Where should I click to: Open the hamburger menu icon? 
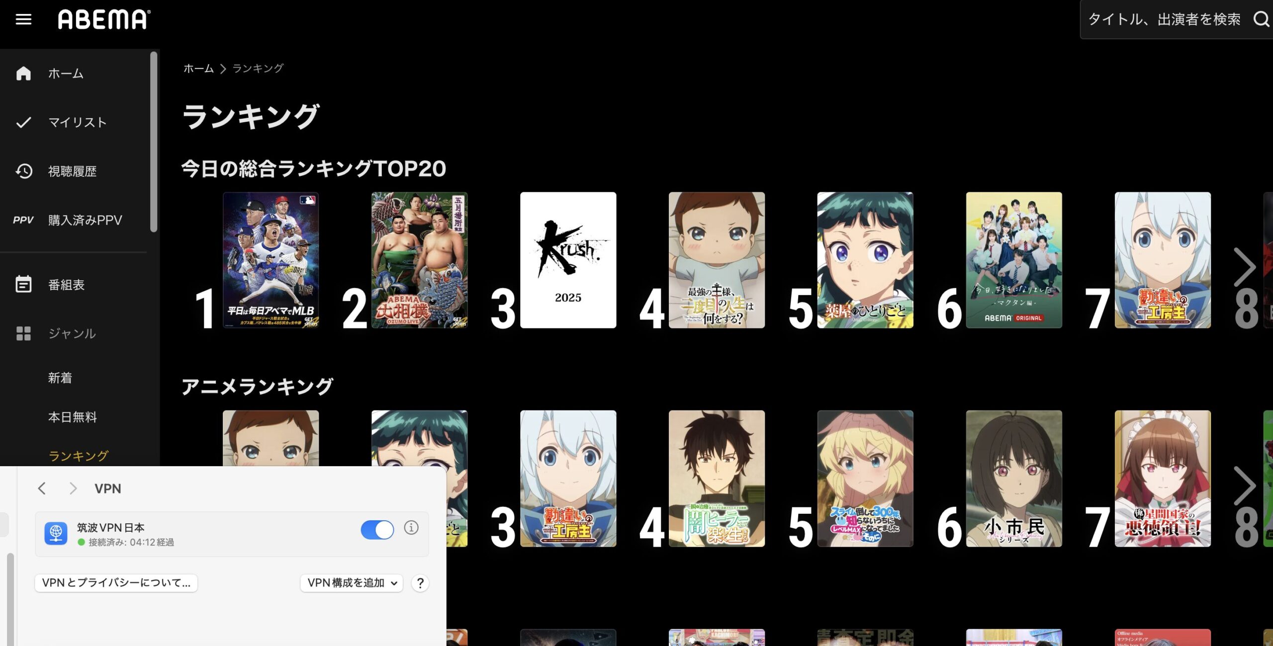tap(23, 19)
